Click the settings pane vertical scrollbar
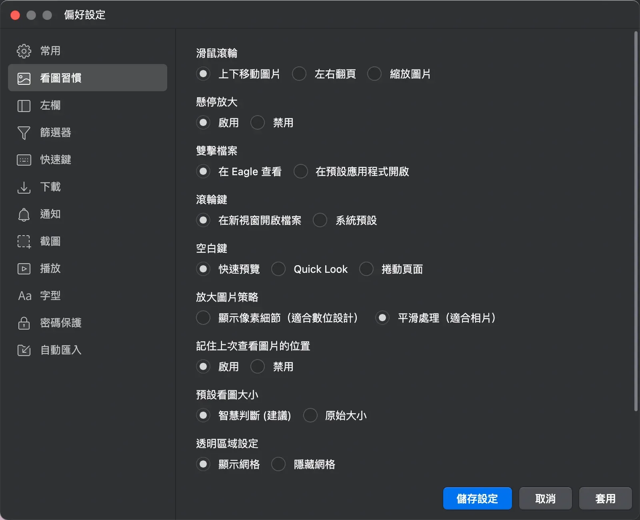Image resolution: width=640 pixels, height=520 pixels. click(636, 221)
